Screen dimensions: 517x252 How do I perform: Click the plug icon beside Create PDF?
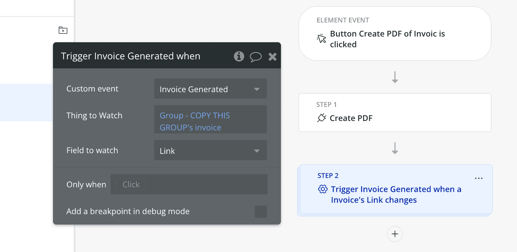coord(322,118)
